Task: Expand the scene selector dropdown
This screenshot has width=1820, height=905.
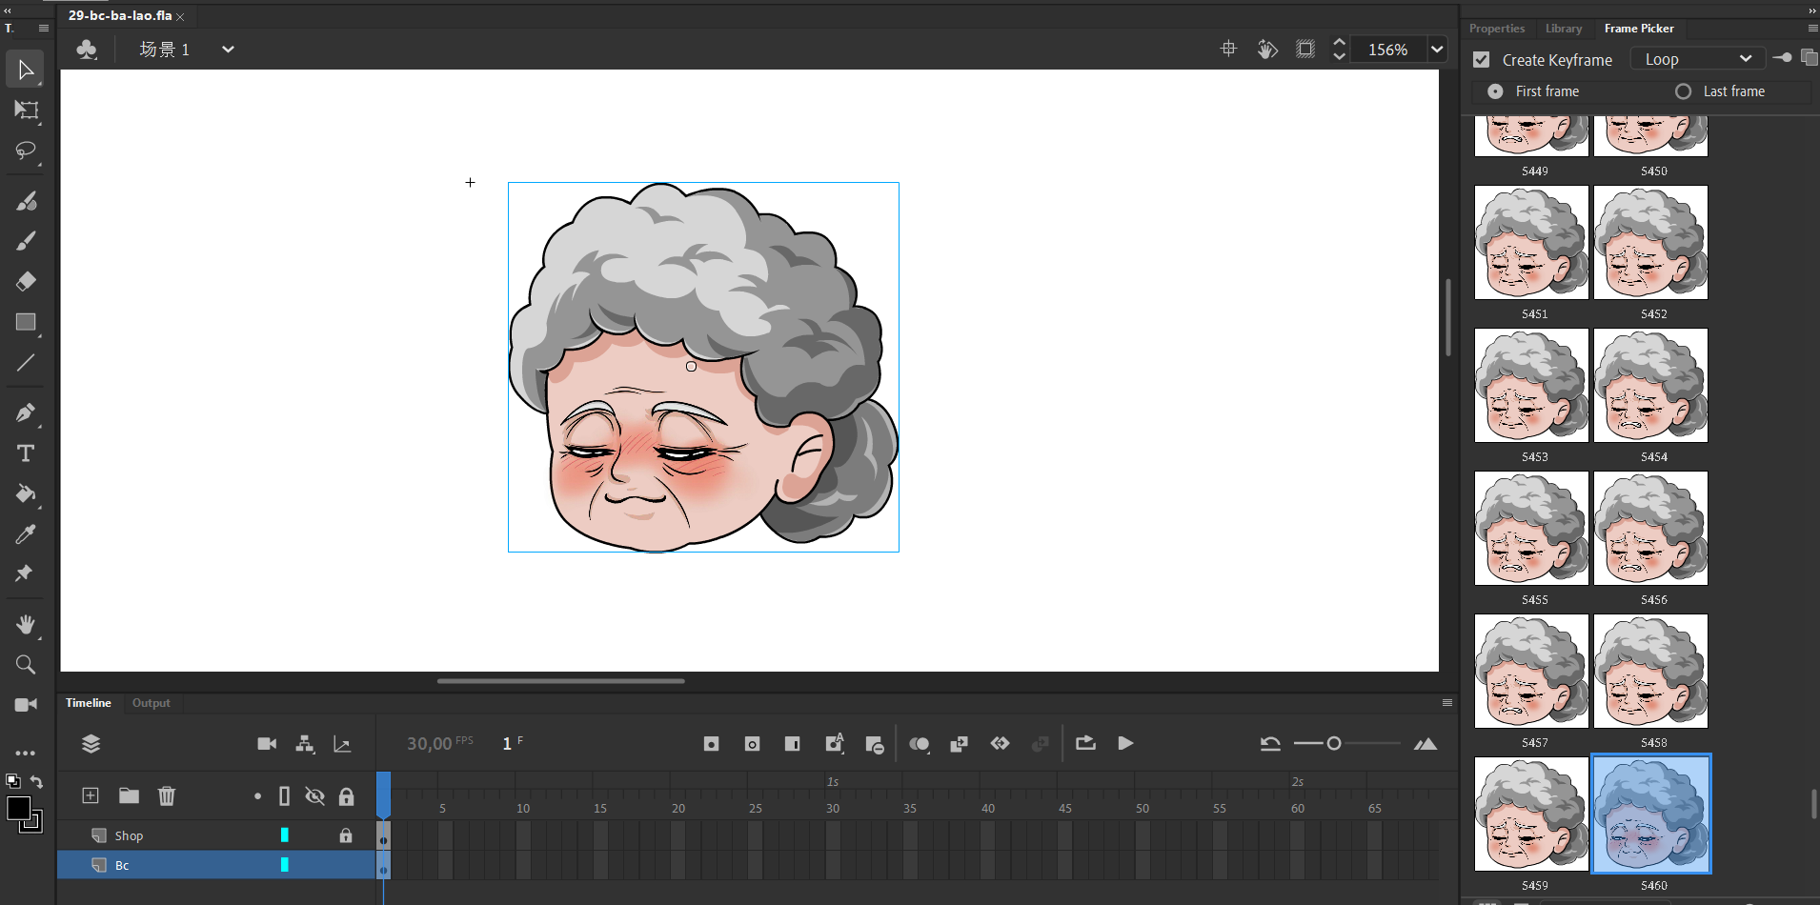Action: pyautogui.click(x=228, y=50)
